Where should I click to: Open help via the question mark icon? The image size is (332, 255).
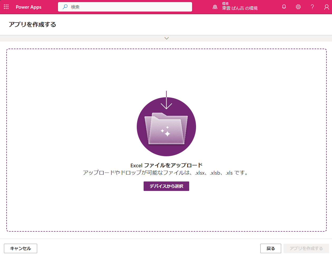(x=312, y=7)
